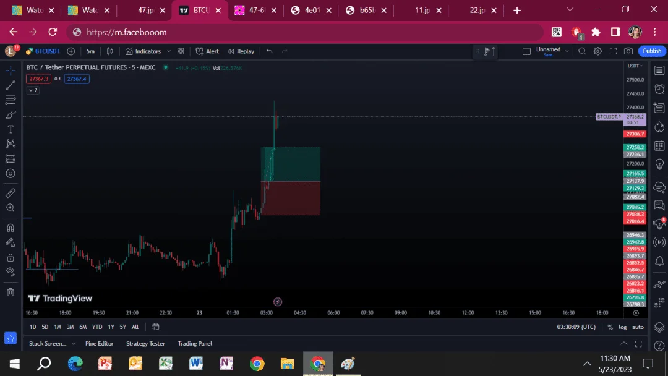The height and width of the screenshot is (376, 668).
Task: Create a price Alert
Action: (207, 51)
